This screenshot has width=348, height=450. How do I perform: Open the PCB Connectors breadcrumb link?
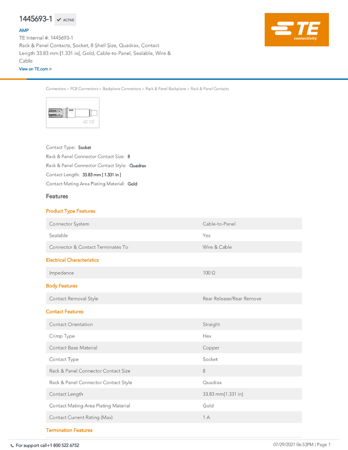coord(84,89)
